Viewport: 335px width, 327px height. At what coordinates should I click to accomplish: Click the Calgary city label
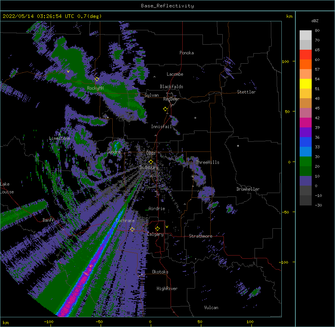(155, 234)
